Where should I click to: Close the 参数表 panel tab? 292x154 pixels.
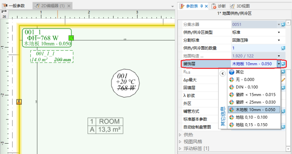pos(206,6)
